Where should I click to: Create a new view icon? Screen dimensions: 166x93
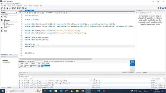pos(15,8)
